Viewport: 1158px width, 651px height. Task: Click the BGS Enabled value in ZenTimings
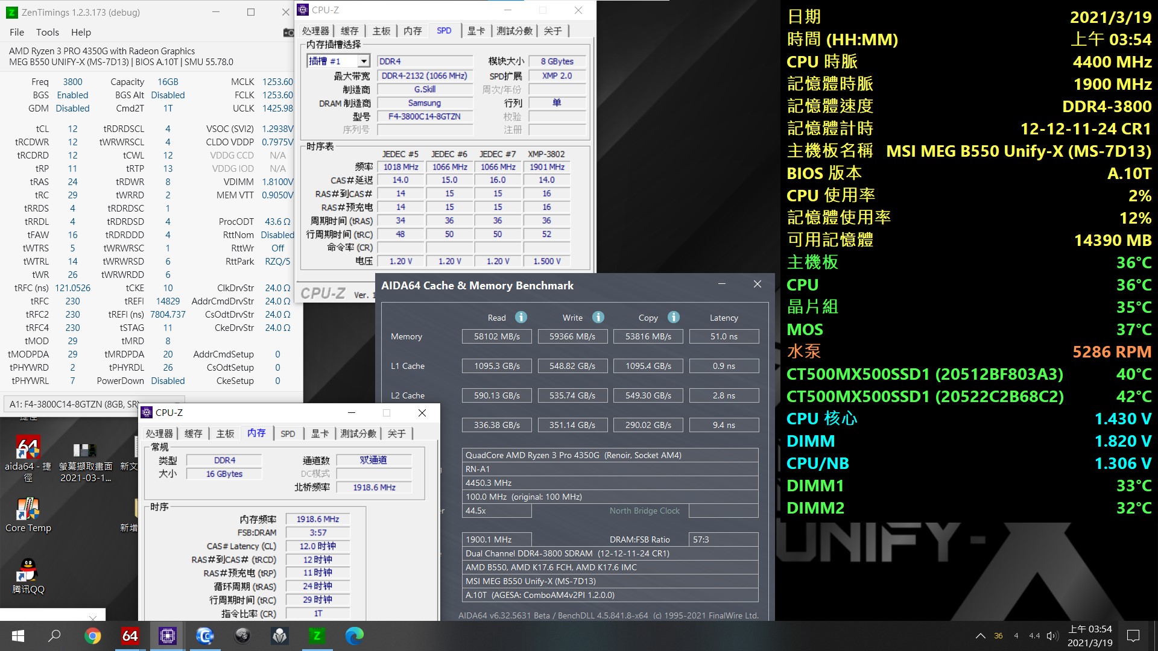(x=72, y=95)
